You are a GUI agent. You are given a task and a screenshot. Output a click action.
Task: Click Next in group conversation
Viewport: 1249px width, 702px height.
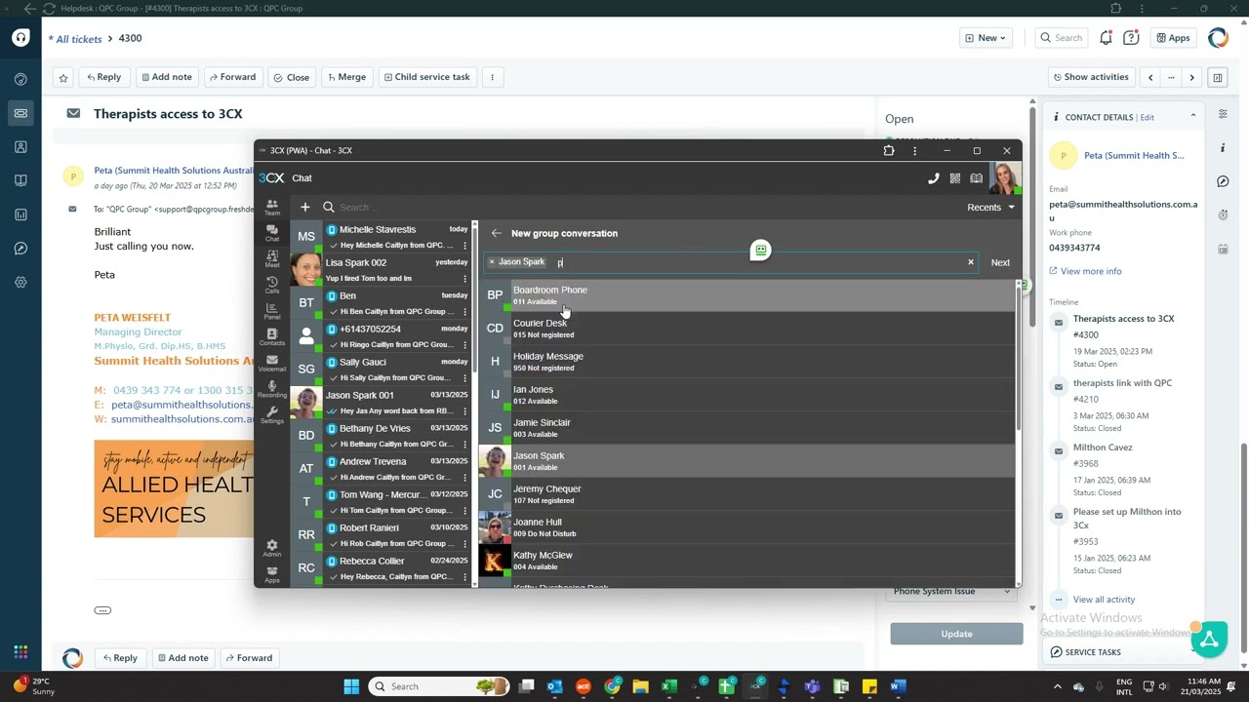pos(1000,262)
